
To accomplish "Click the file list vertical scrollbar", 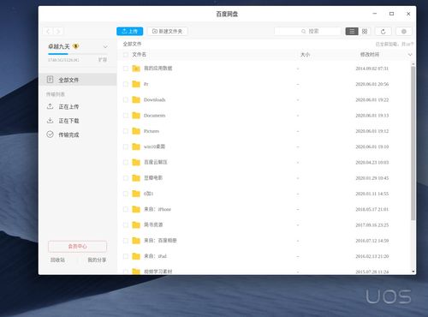I will point(413,143).
